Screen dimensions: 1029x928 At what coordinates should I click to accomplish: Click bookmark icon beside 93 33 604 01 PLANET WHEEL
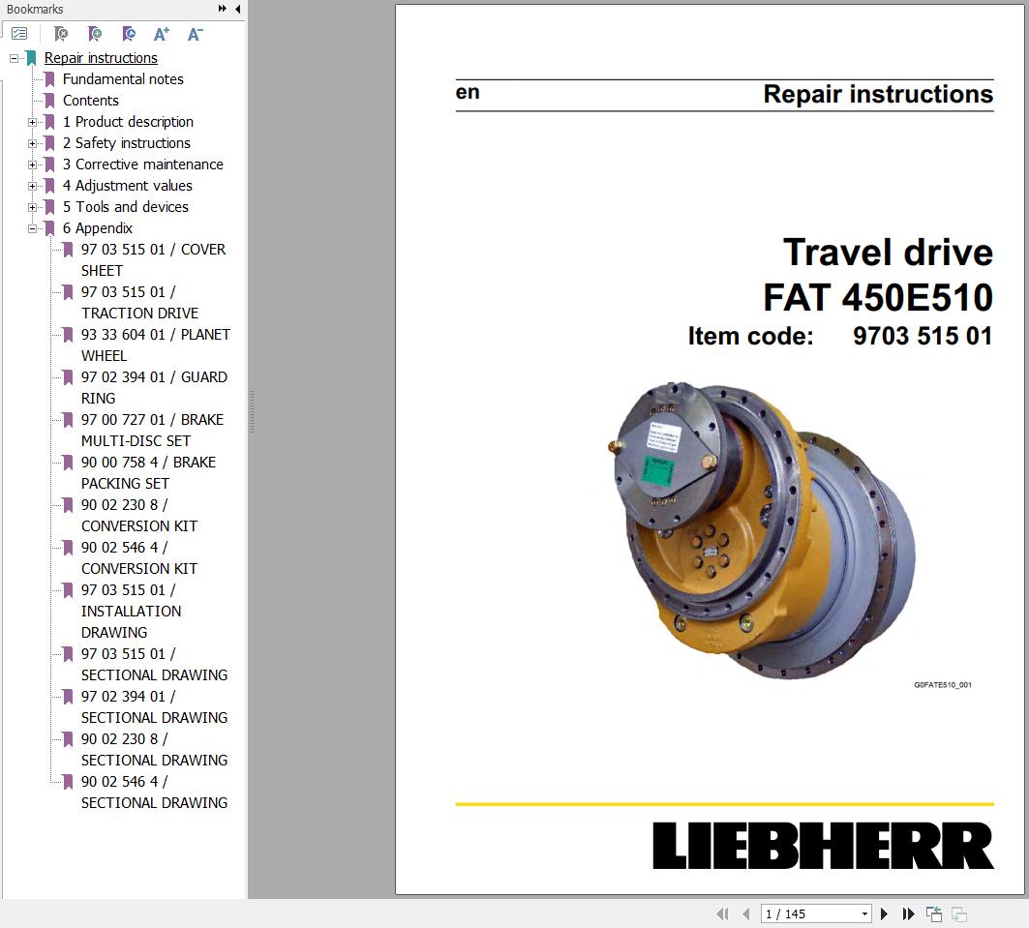[68, 335]
